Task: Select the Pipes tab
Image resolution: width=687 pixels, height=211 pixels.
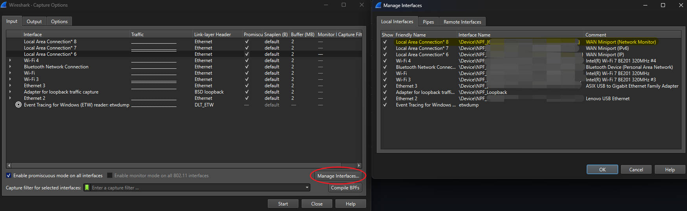Action: pos(428,22)
